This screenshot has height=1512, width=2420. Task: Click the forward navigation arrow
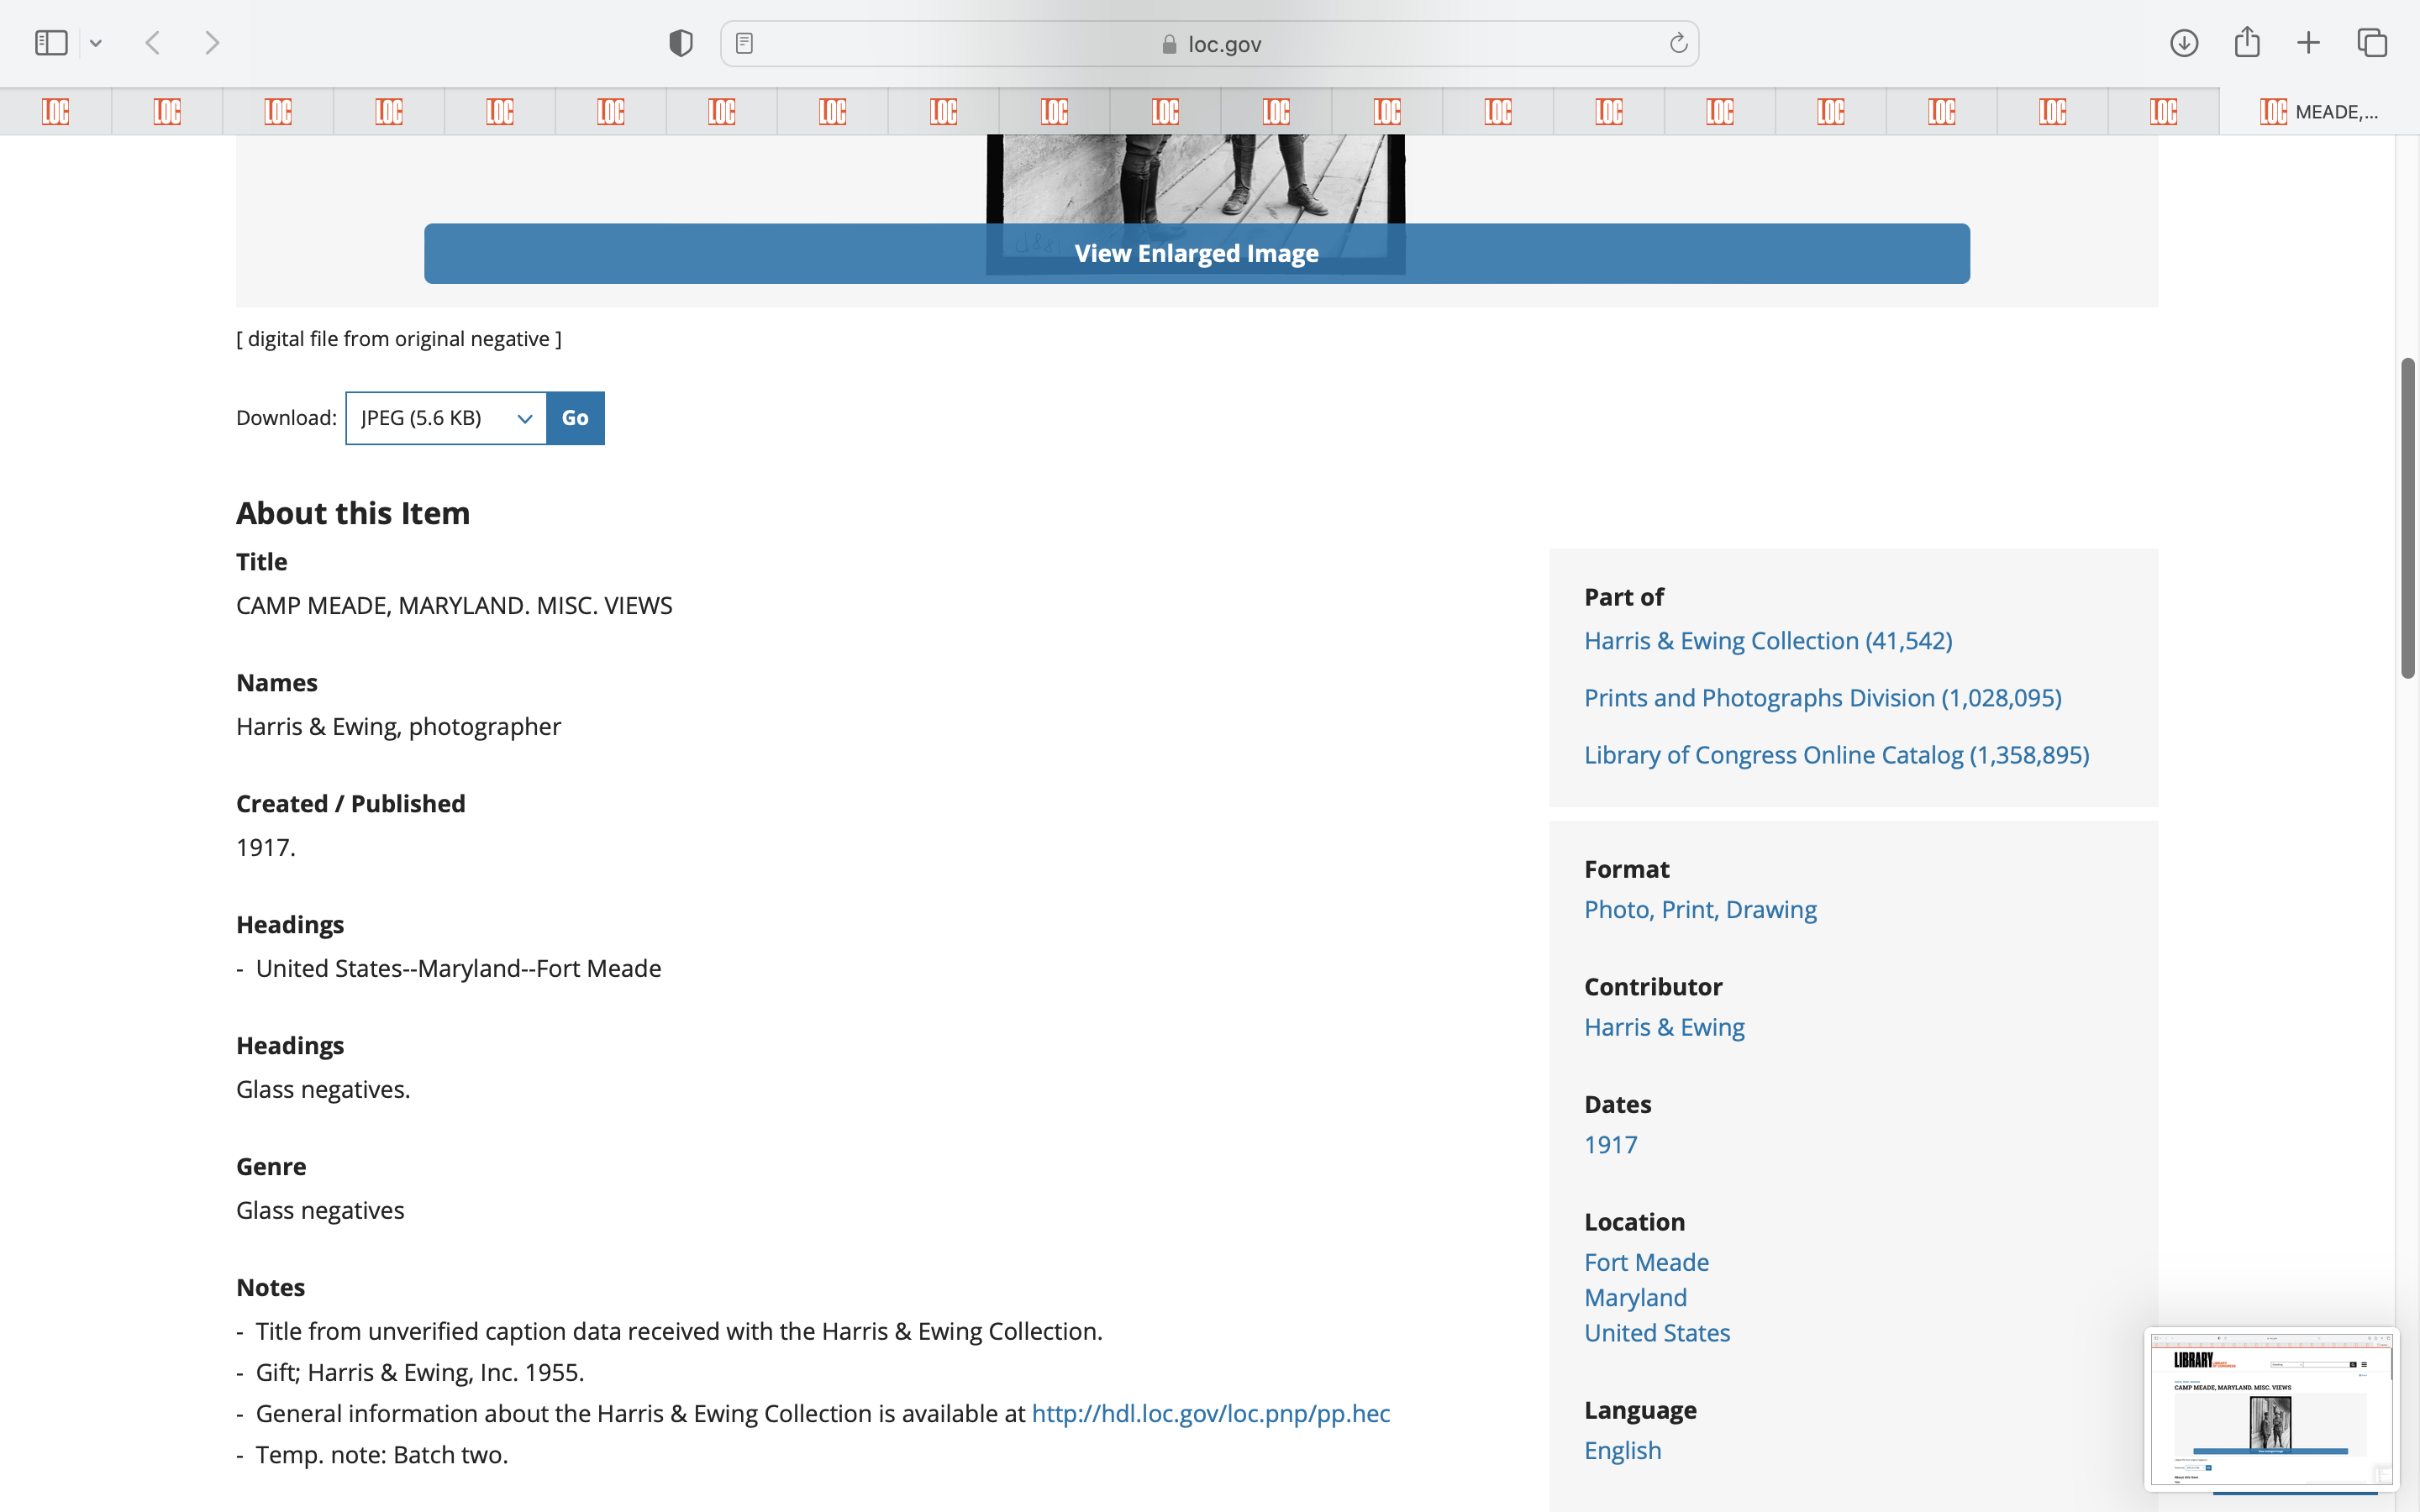[211, 43]
